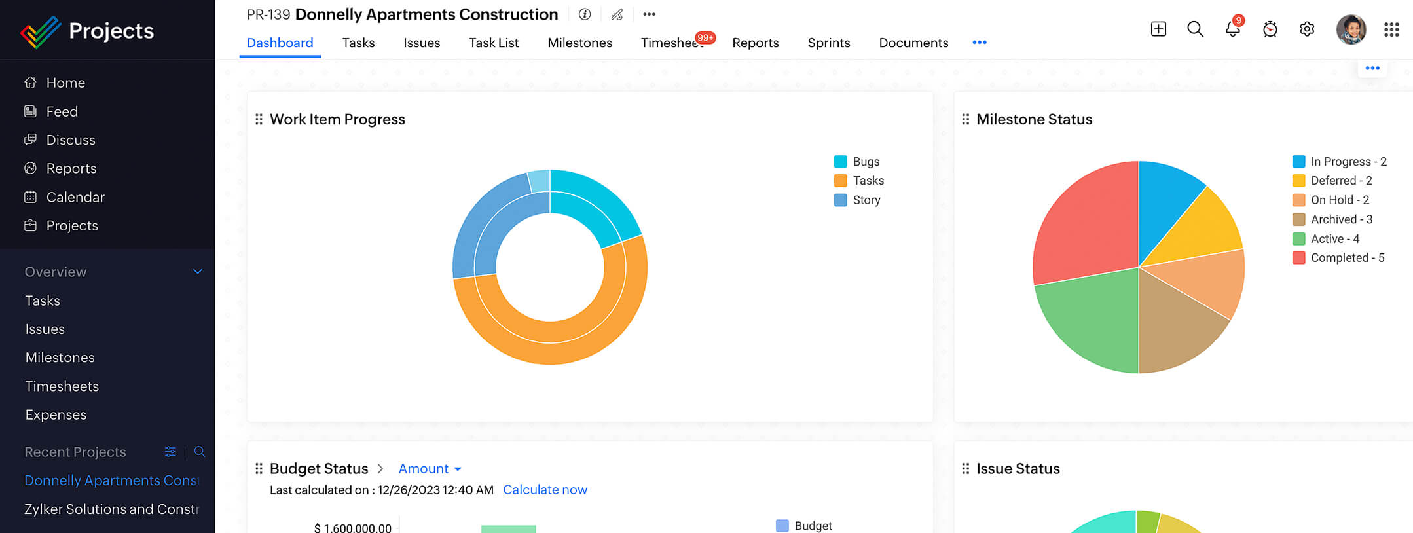Open the Sprints tab
Image resolution: width=1413 pixels, height=533 pixels.
(828, 43)
